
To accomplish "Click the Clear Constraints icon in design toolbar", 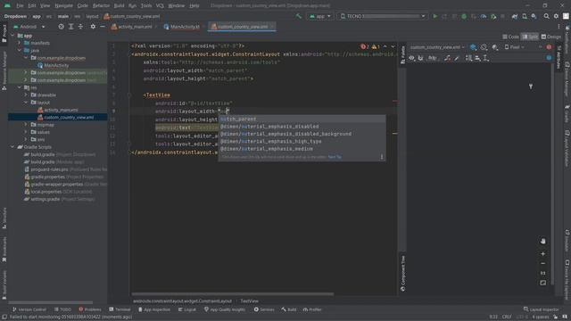I will point(448,58).
